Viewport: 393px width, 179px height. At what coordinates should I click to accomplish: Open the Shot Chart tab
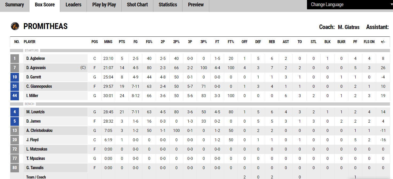(137, 5)
